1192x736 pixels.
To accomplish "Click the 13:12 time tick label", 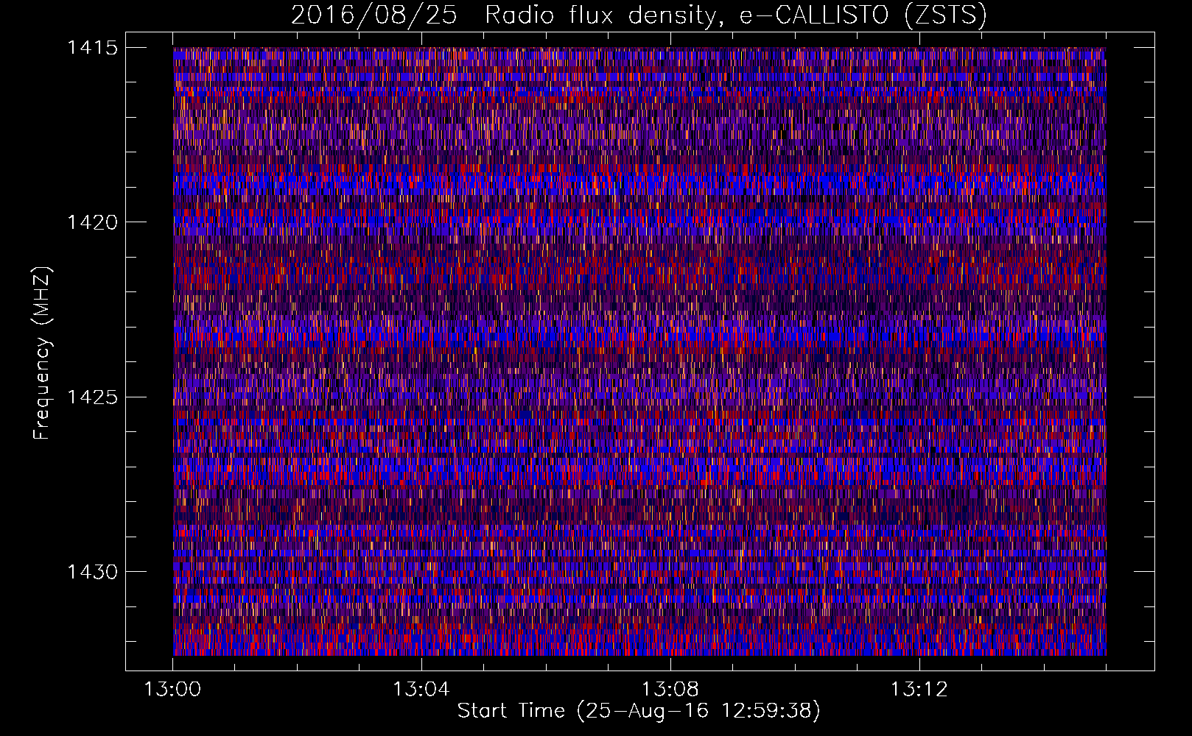I will coord(919,690).
